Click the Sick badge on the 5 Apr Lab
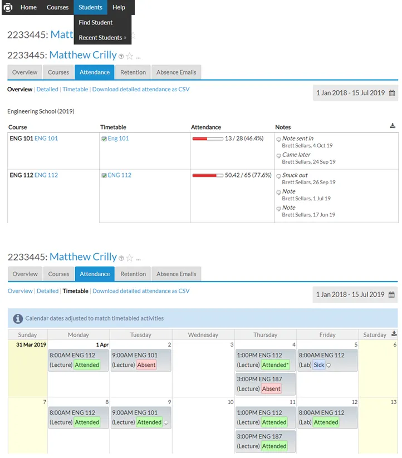This screenshot has height=458, width=402. (318, 365)
